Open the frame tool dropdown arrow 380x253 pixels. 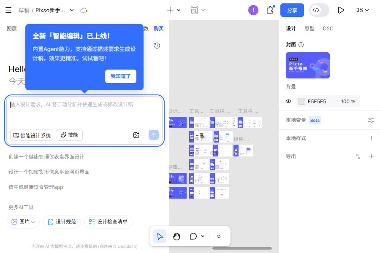203,10
